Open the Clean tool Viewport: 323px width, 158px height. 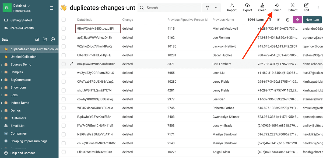[x=262, y=8]
